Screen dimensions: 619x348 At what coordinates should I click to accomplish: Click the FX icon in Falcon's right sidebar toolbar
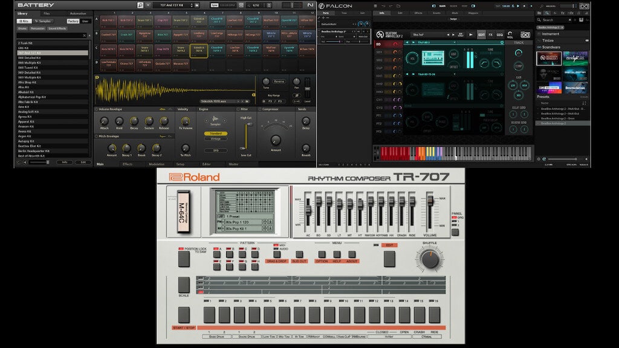pyautogui.click(x=563, y=13)
